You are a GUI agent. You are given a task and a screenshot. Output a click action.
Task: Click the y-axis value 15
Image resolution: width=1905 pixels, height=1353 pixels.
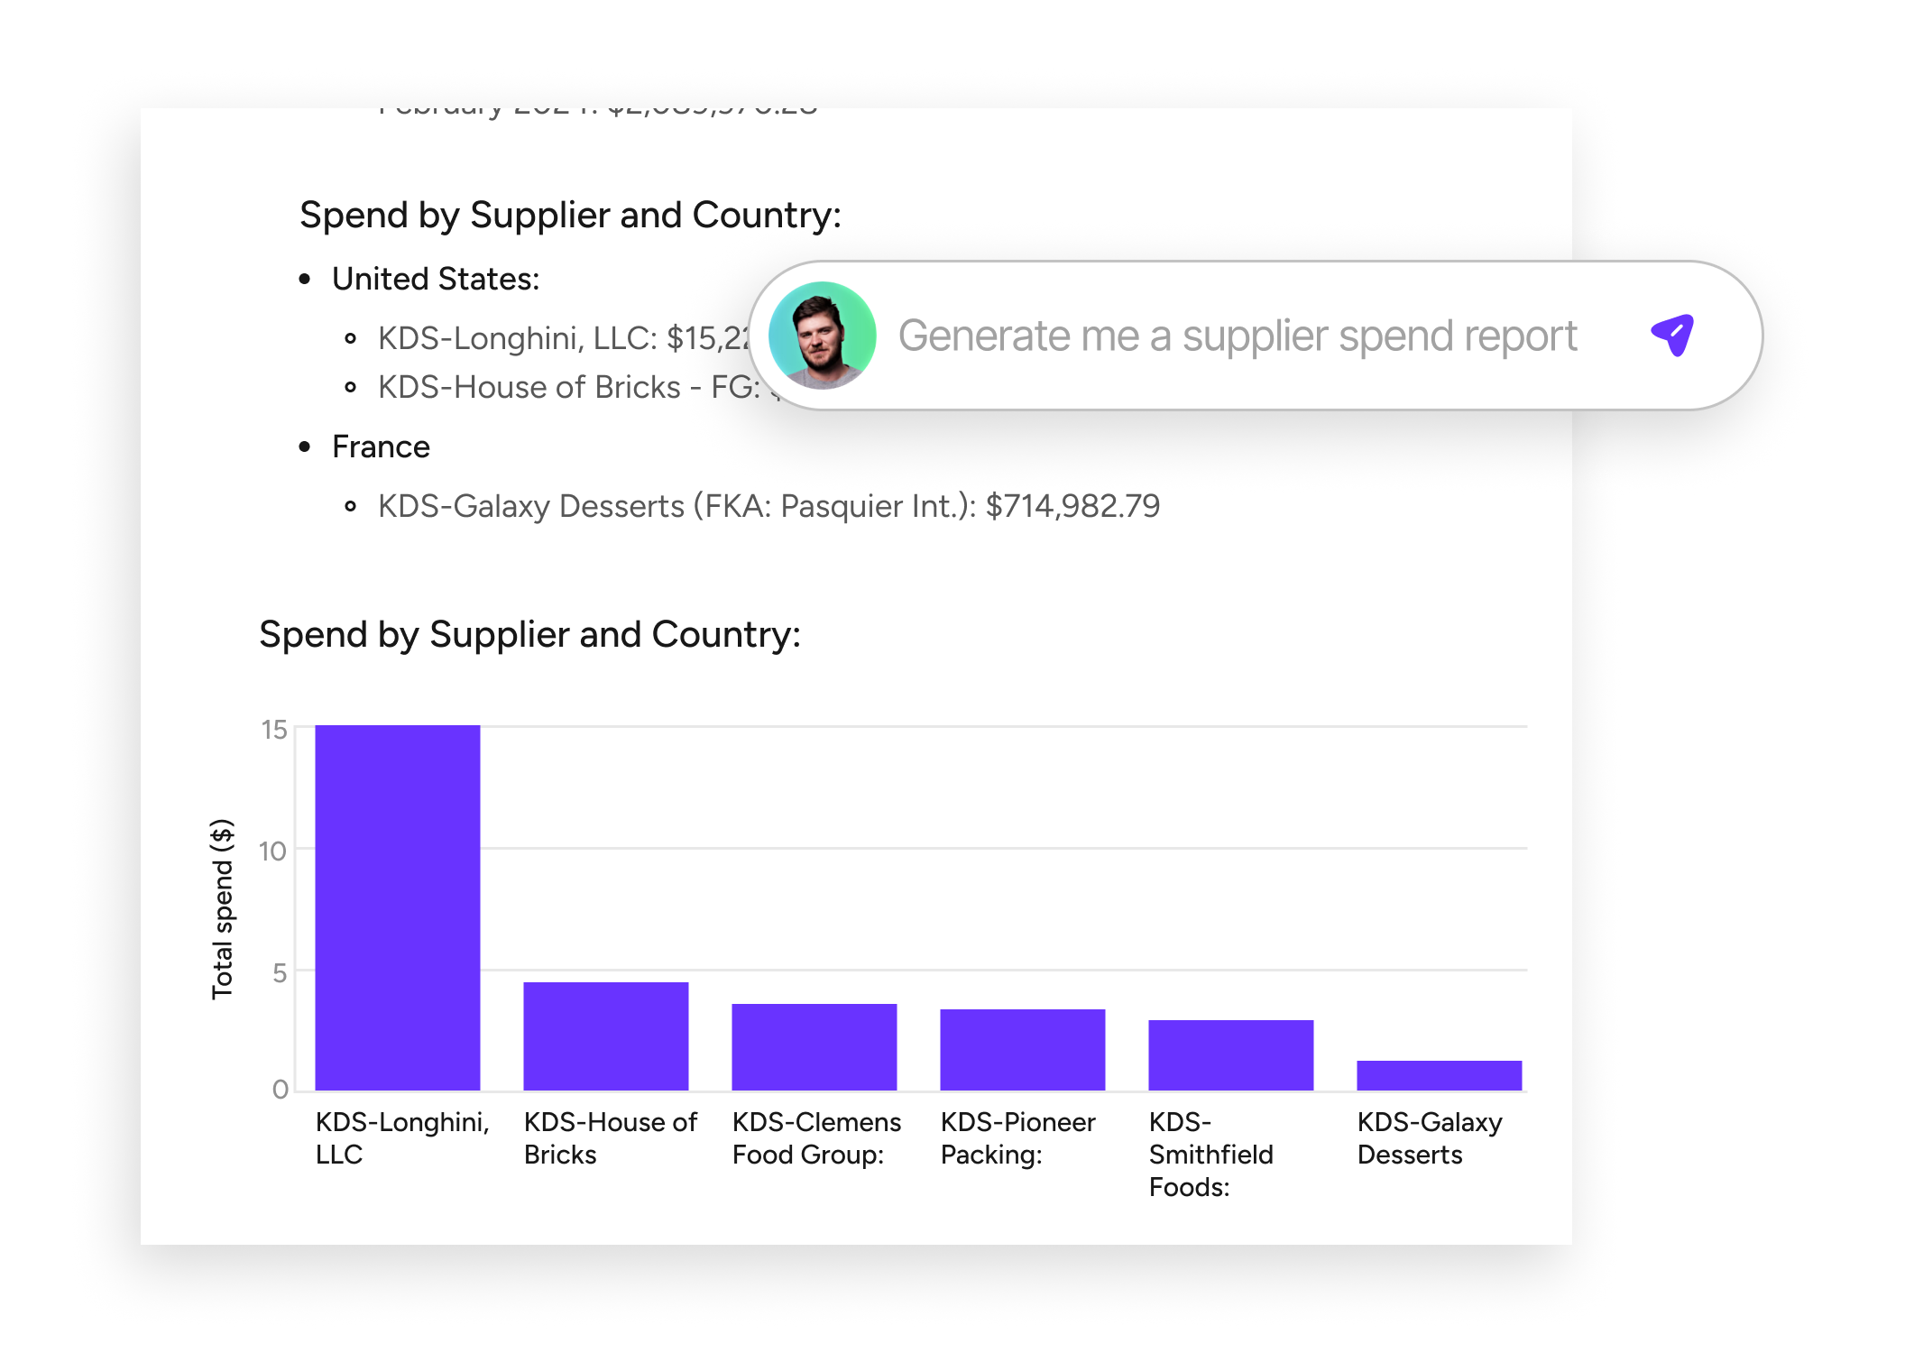[274, 730]
